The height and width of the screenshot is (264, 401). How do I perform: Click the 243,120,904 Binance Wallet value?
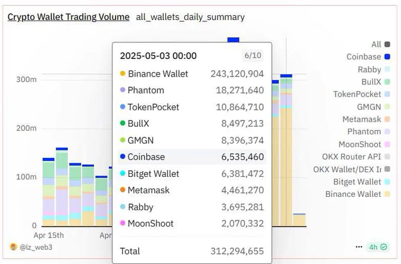237,74
